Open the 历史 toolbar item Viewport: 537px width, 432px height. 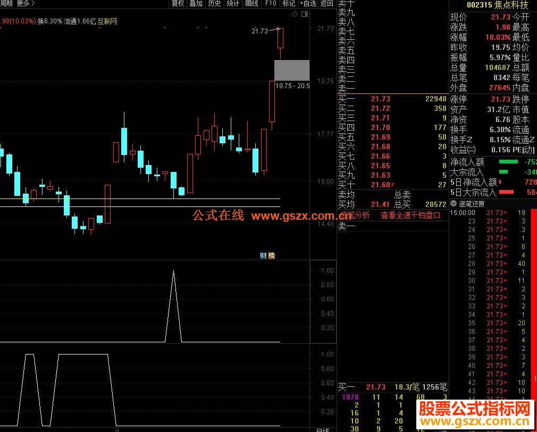(215, 3)
